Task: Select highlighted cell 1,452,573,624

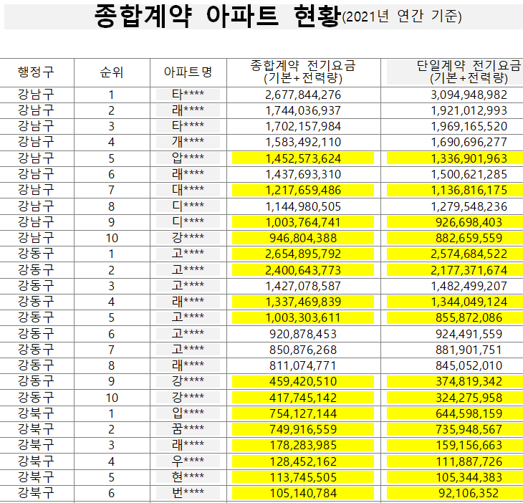Action: [303, 158]
